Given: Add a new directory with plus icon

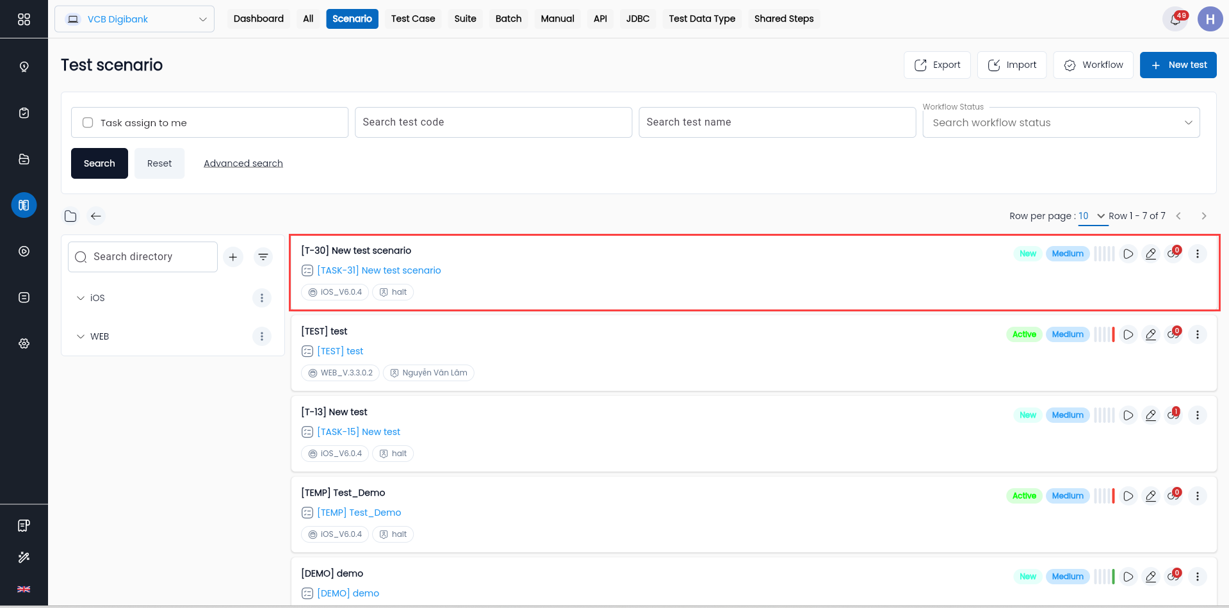Looking at the screenshot, I should pyautogui.click(x=233, y=257).
